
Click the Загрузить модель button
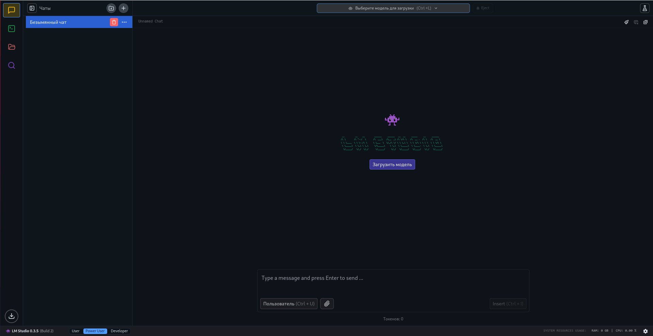(392, 164)
